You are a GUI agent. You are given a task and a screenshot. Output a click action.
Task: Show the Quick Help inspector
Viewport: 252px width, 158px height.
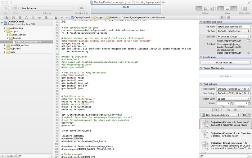tap(229, 18)
